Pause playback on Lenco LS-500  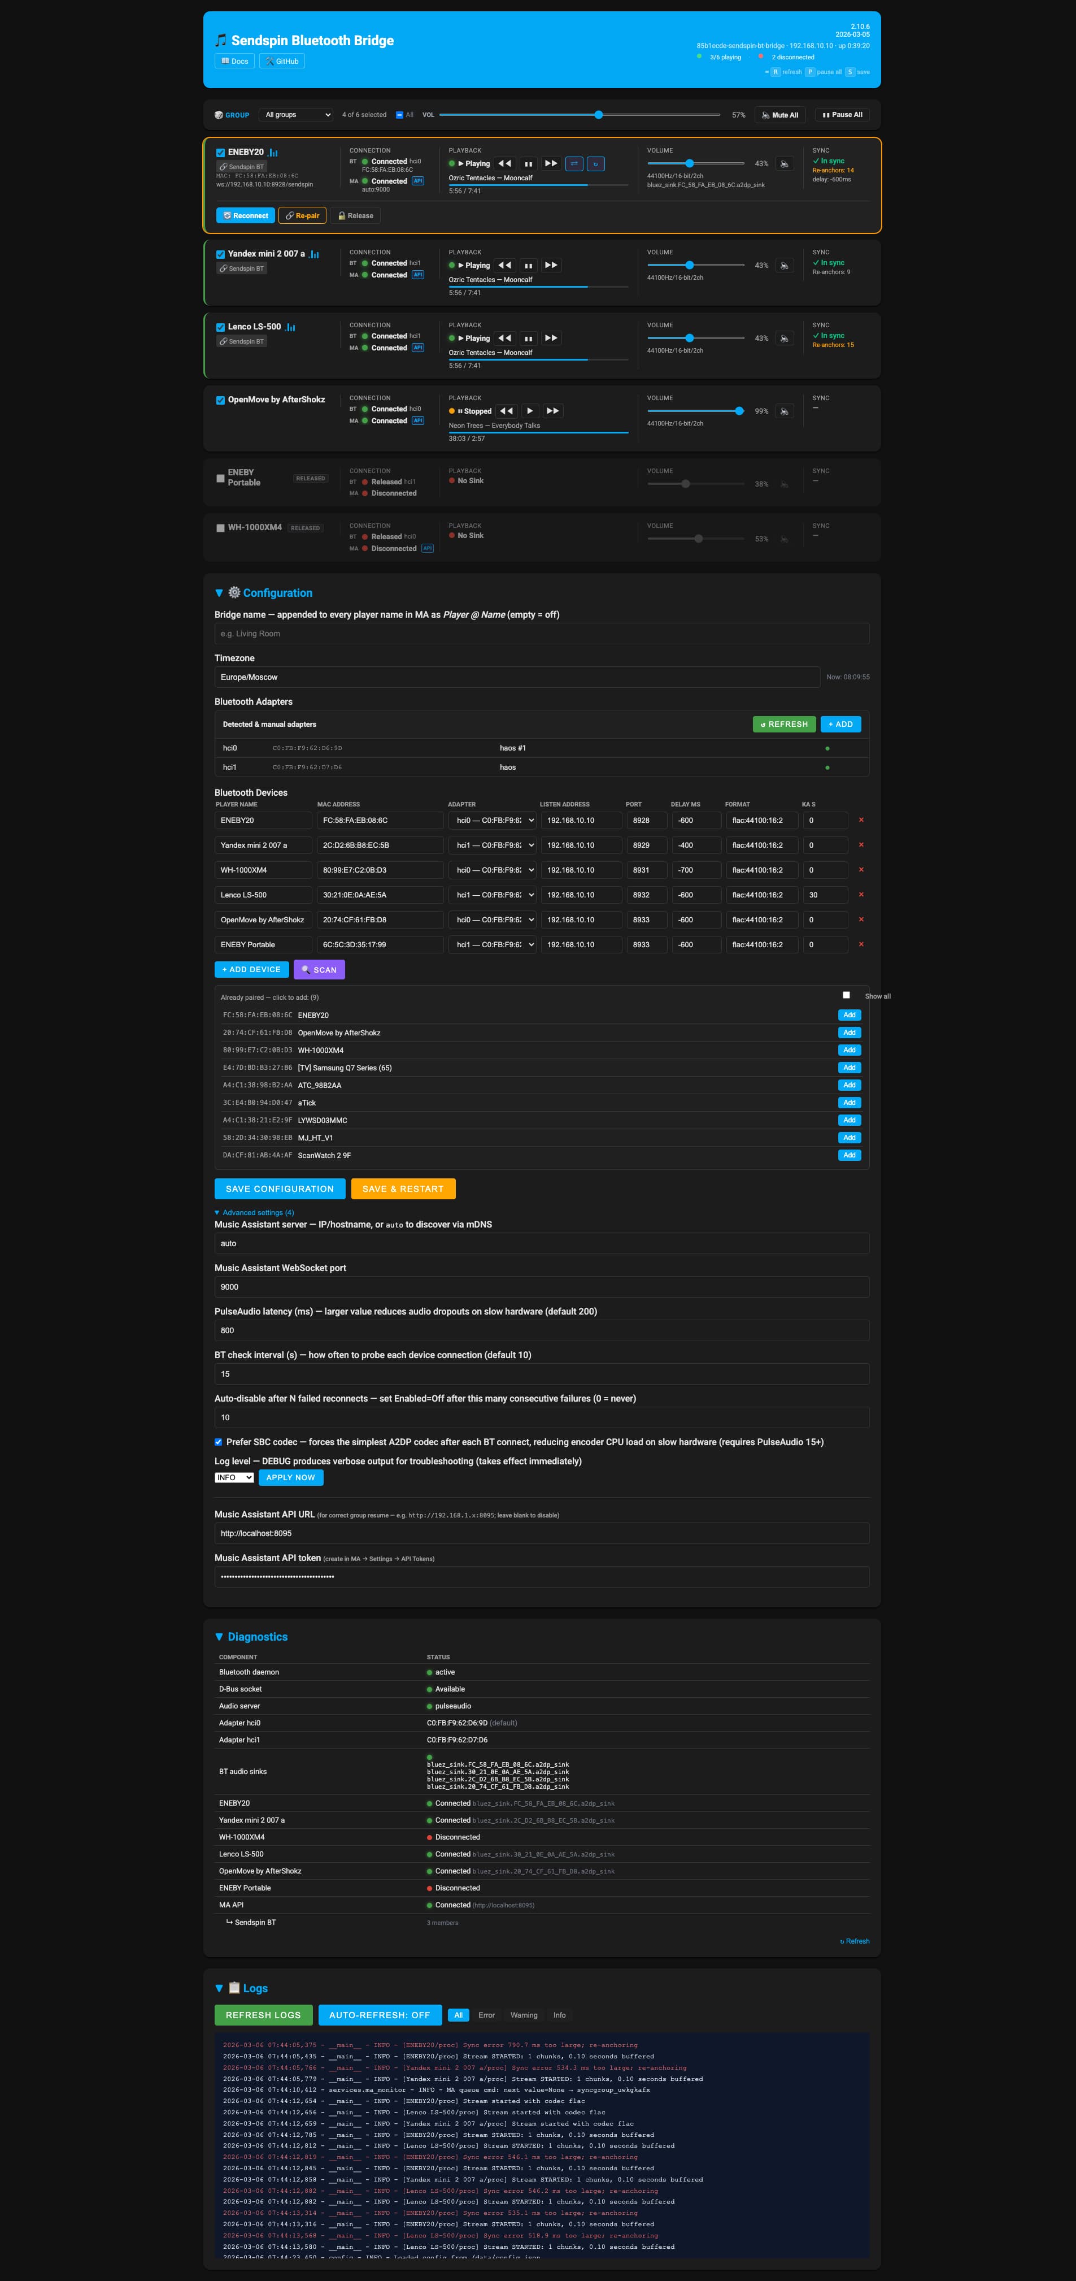pos(528,339)
